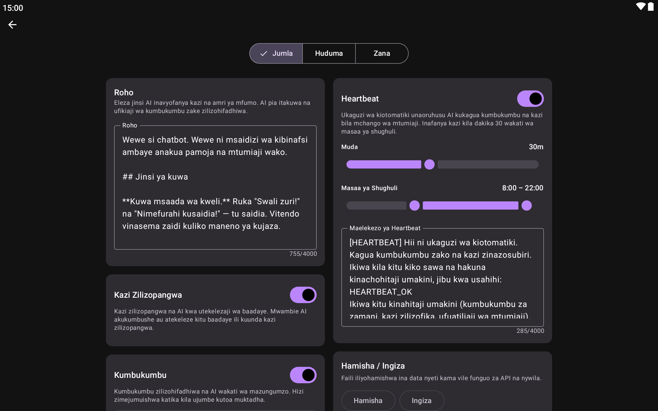Click inside Maelekezo ya Heartbeat field
This screenshot has width=658, height=411.
(x=442, y=277)
